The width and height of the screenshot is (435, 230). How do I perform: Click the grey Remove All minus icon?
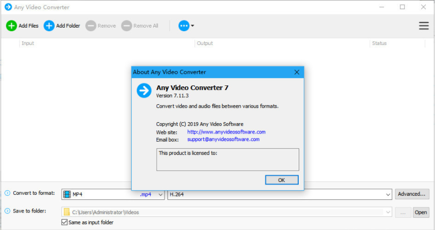point(127,26)
